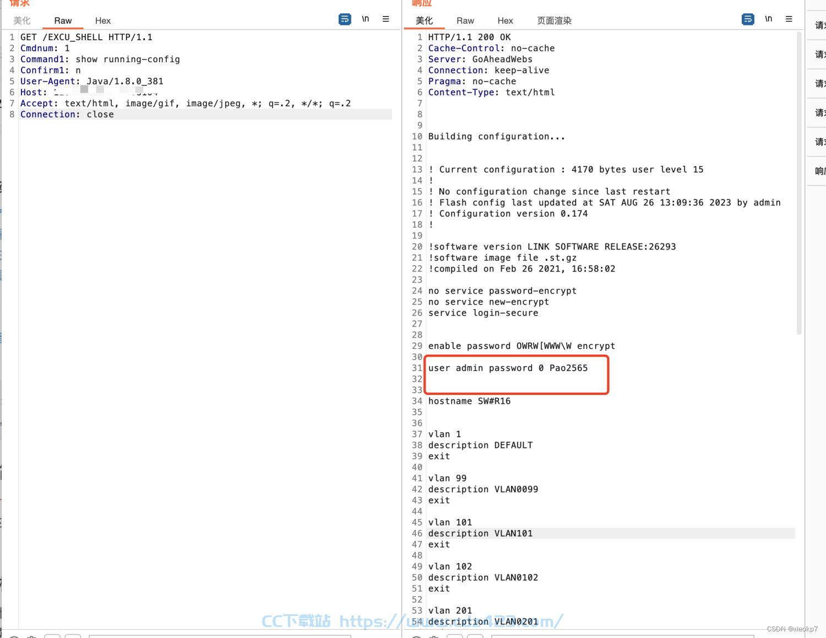Click exit on response line 47
Screen dimensions: 826x638
(439, 544)
